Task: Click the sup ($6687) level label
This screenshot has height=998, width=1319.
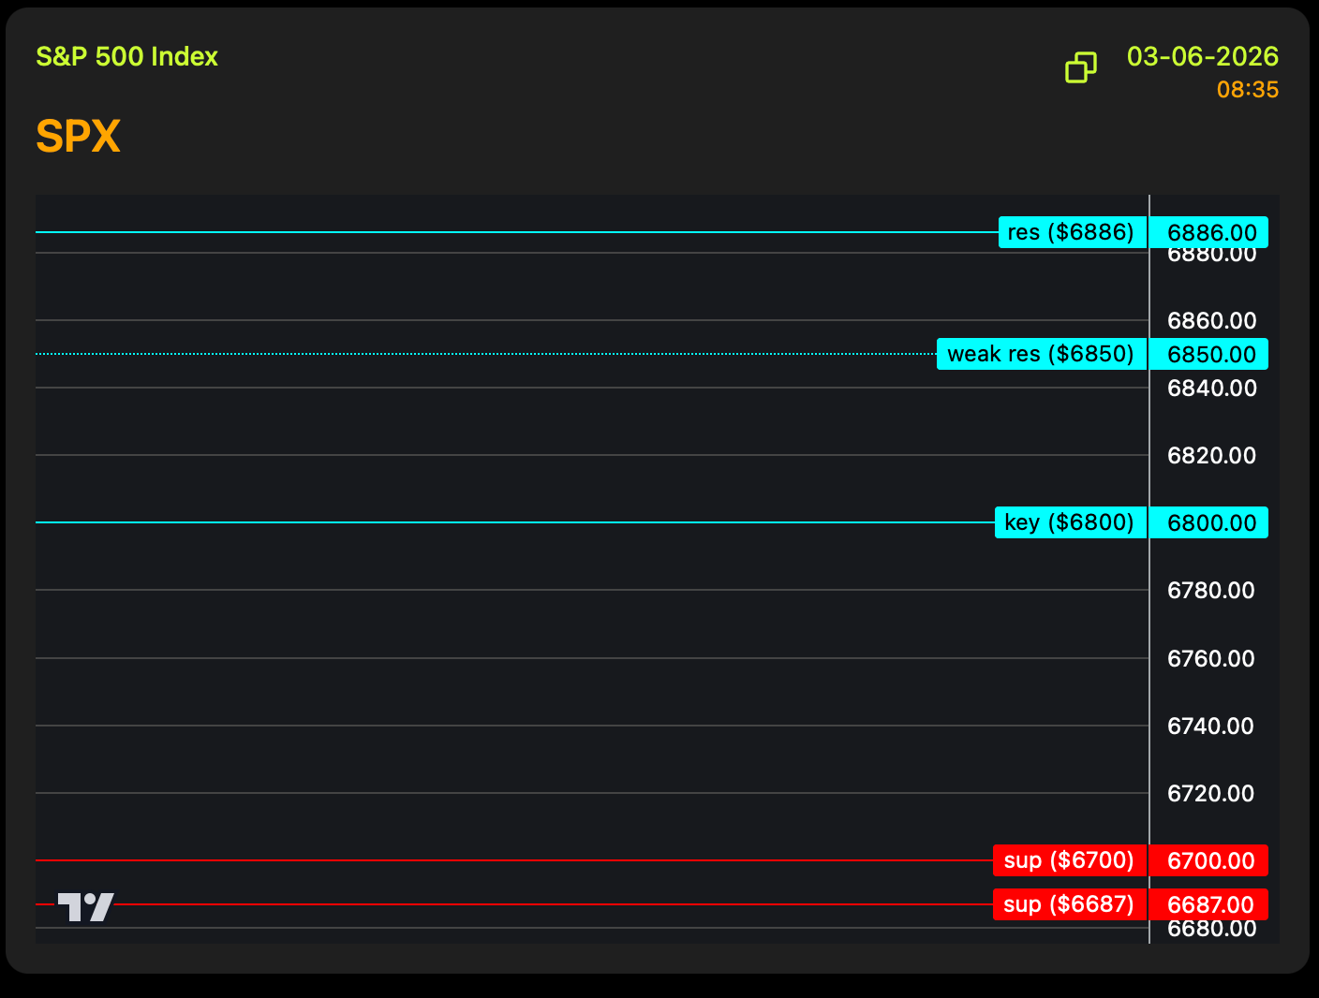Action: [1069, 904]
